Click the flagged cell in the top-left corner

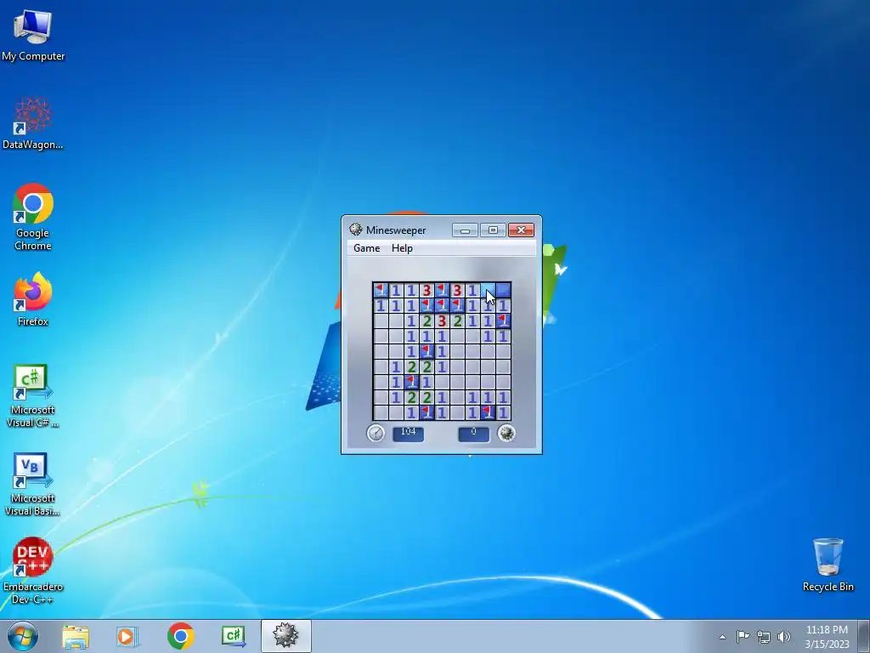pos(381,290)
